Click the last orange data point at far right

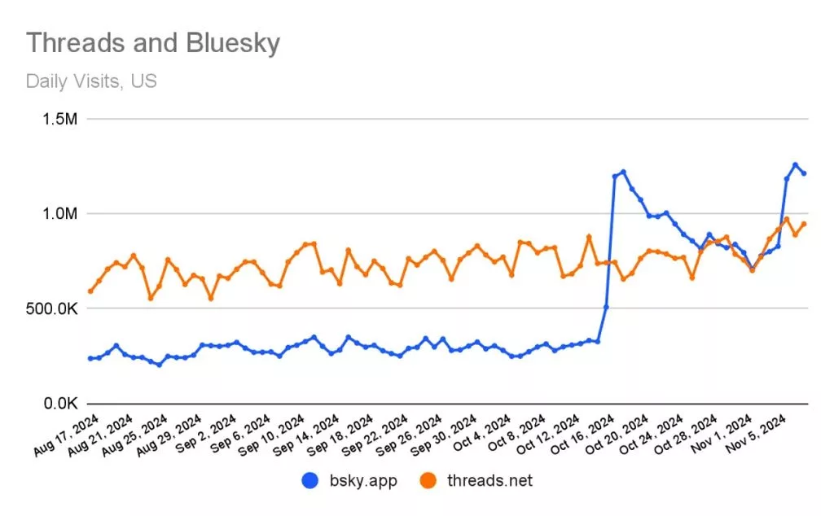tap(804, 224)
